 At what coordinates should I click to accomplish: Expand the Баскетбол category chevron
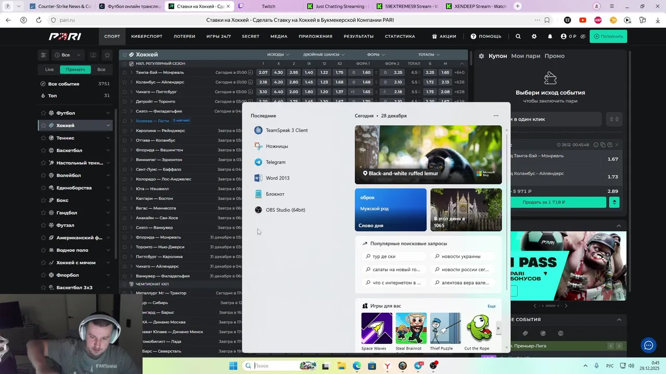108,150
